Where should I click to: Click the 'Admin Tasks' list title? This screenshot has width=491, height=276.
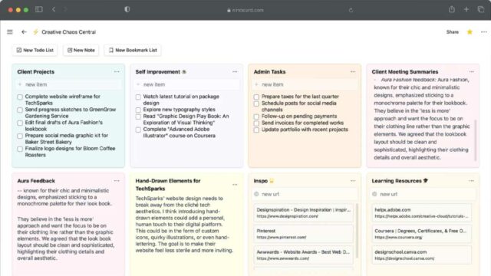pyautogui.click(x=269, y=71)
